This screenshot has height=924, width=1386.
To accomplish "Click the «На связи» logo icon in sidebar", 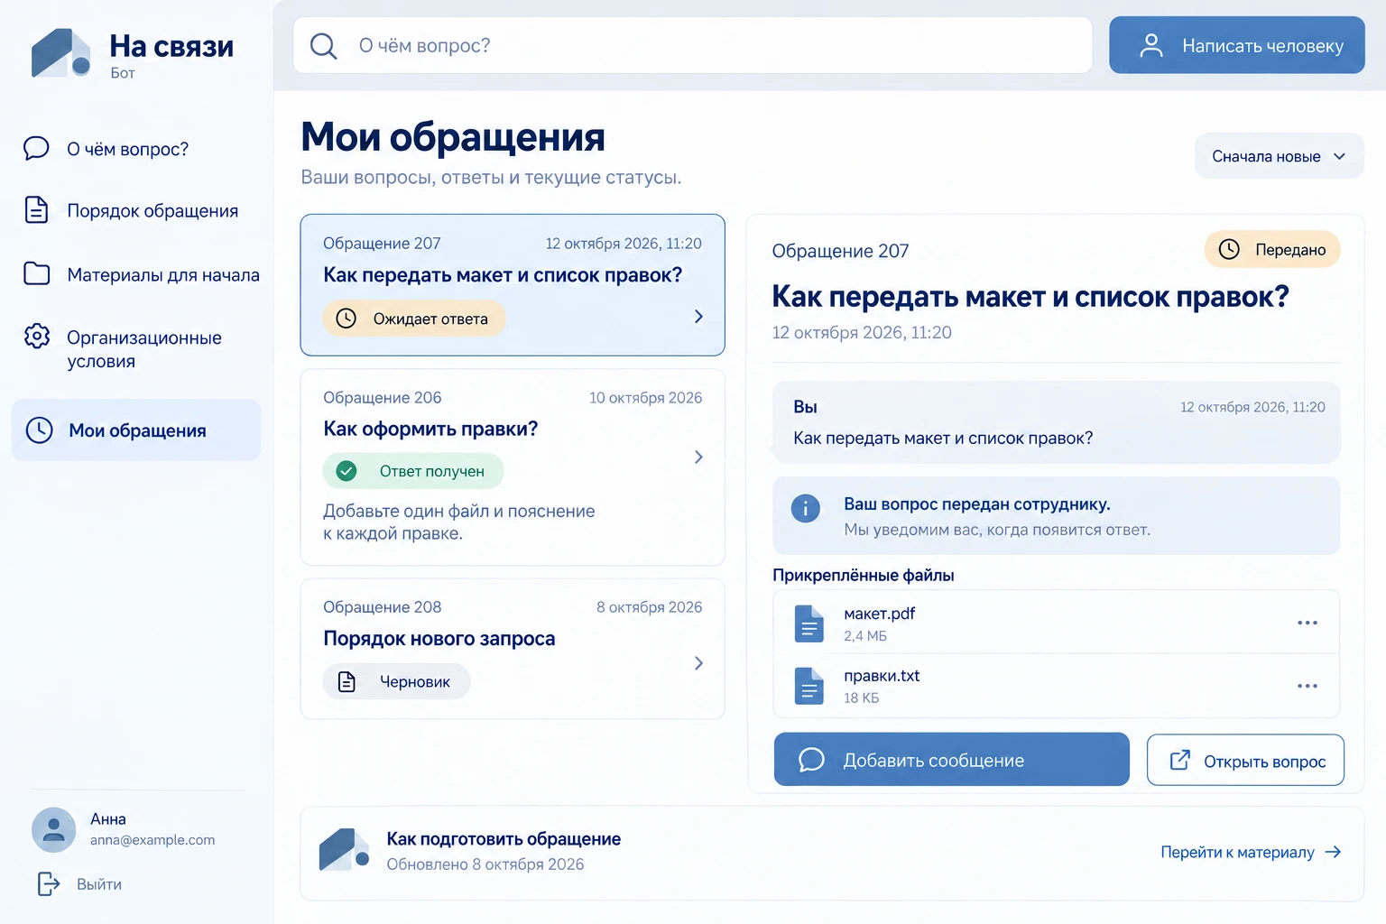I will coord(60,52).
